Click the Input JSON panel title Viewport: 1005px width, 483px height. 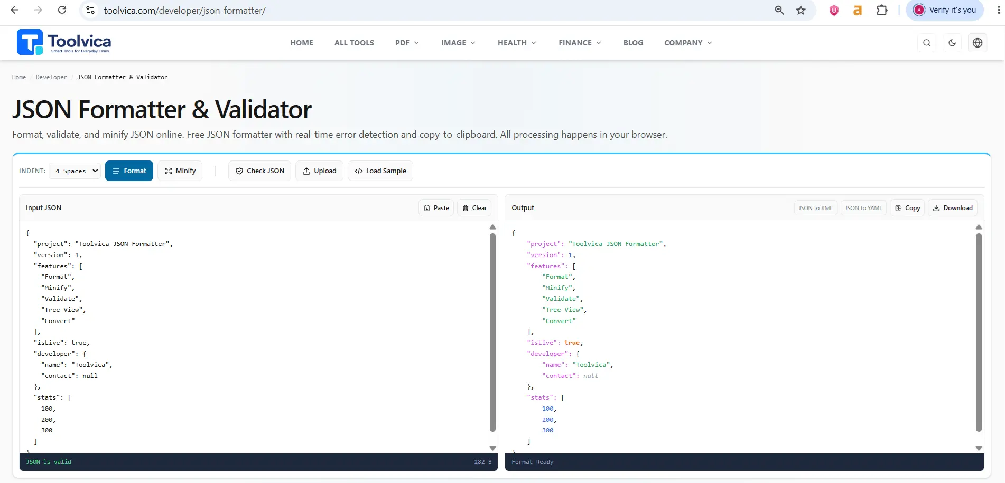click(x=43, y=208)
